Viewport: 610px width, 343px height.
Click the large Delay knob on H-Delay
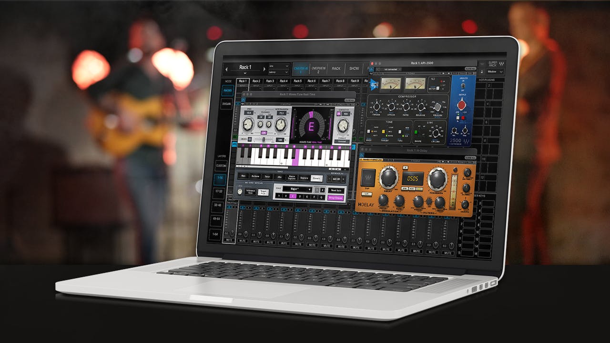388,178
